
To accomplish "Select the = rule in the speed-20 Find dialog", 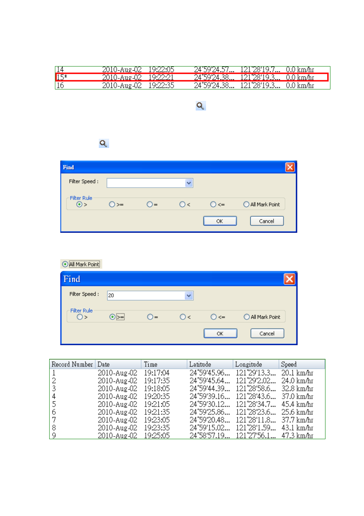I will pos(150,317).
